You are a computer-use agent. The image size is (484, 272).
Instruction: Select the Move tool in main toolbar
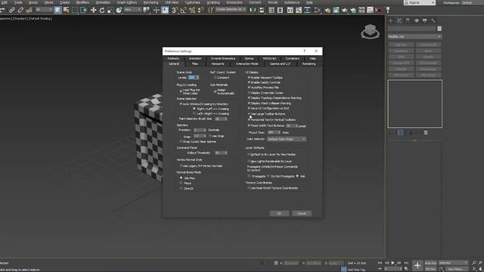click(x=93, y=10)
